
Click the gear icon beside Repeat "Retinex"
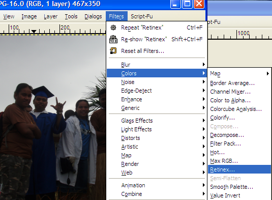(113, 27)
